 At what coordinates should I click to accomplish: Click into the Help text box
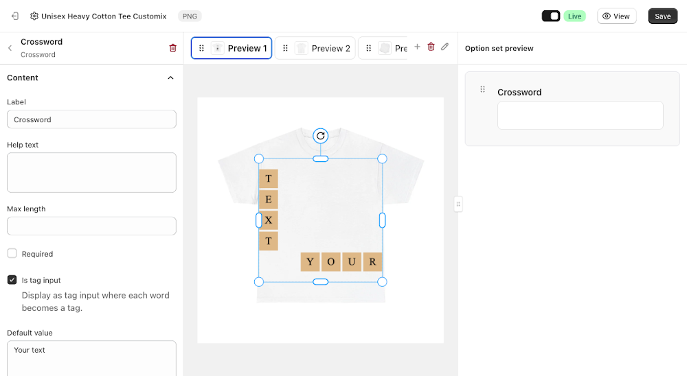[x=91, y=172]
